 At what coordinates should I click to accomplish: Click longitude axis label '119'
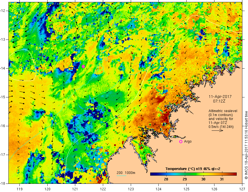20,189
